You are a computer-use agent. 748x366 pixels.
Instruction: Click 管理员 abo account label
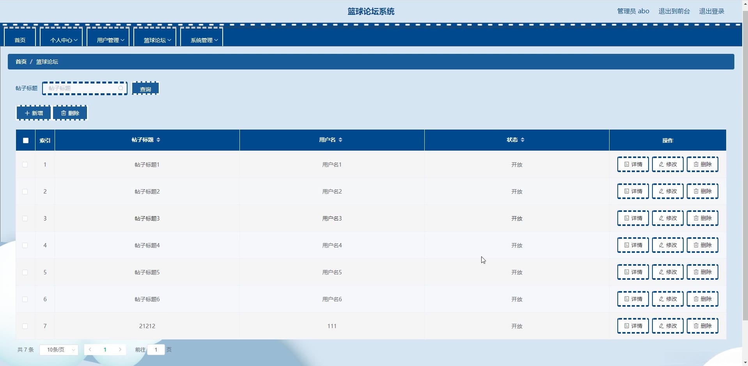(x=633, y=11)
